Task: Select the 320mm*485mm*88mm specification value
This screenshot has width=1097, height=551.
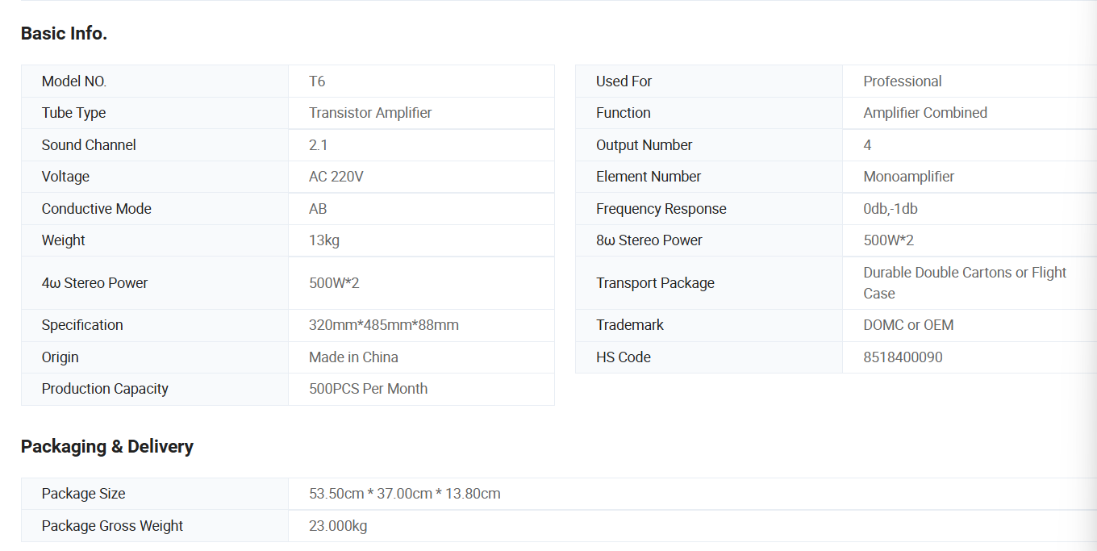Action: point(383,325)
